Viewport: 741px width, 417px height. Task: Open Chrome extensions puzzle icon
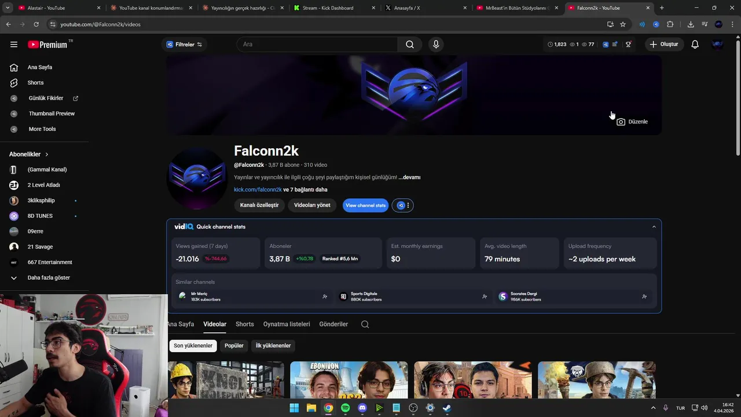coord(670,24)
